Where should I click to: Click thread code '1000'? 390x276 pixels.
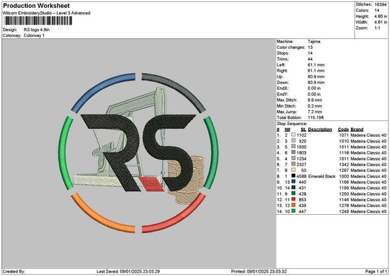344,176
